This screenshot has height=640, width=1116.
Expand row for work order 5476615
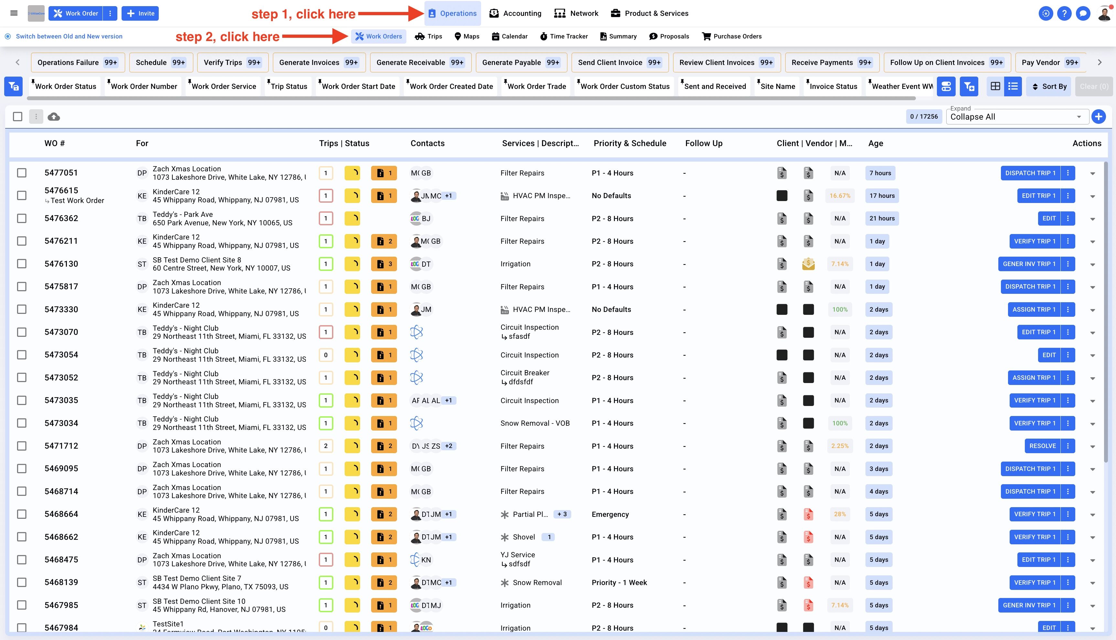click(1092, 196)
